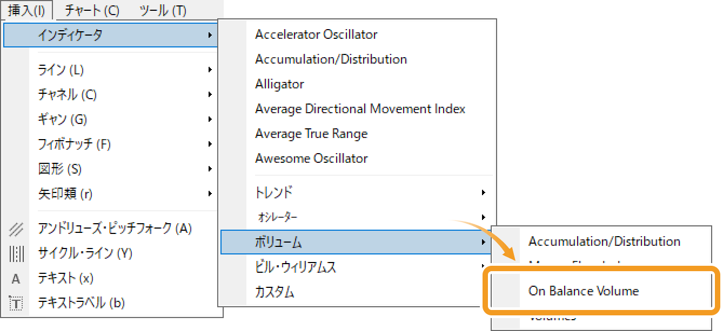
Task: Expand arrow next to インディケータ
Action: [210, 35]
